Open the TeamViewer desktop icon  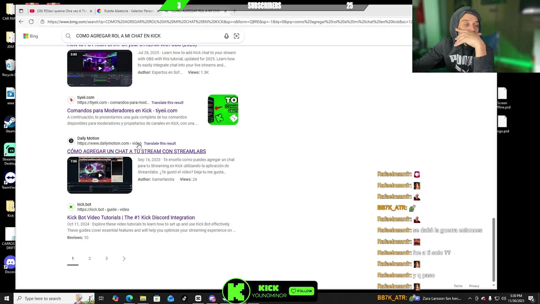tap(10, 180)
